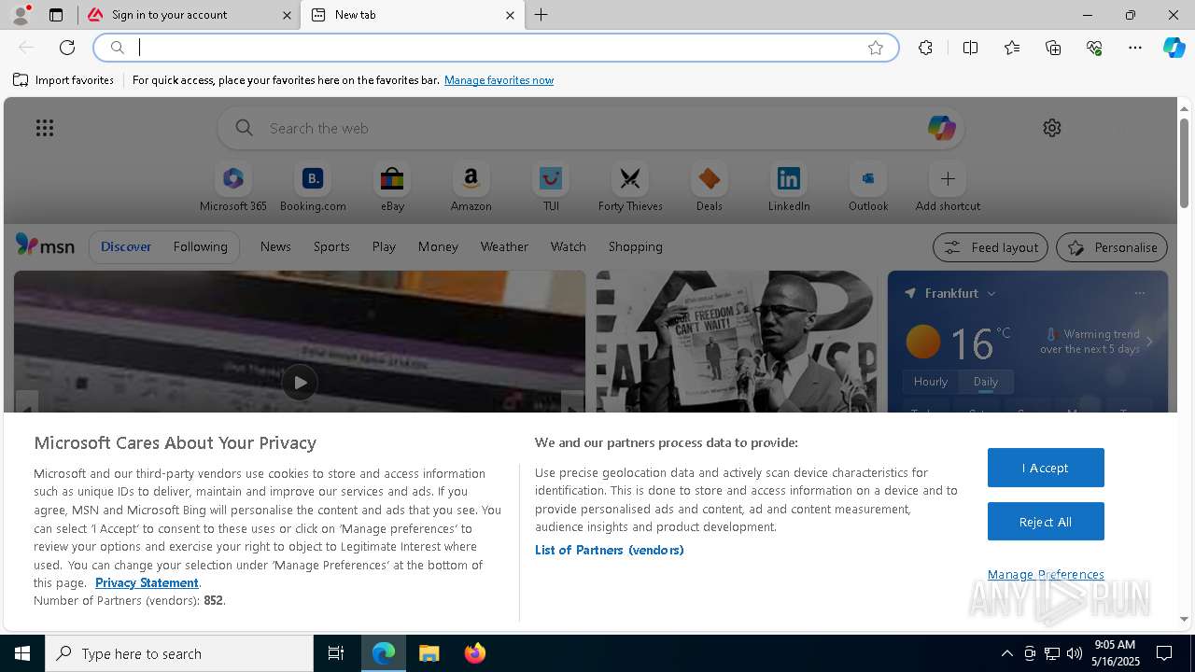Open the Weather menu item
Screen dimensions: 1195x672
pos(504,246)
